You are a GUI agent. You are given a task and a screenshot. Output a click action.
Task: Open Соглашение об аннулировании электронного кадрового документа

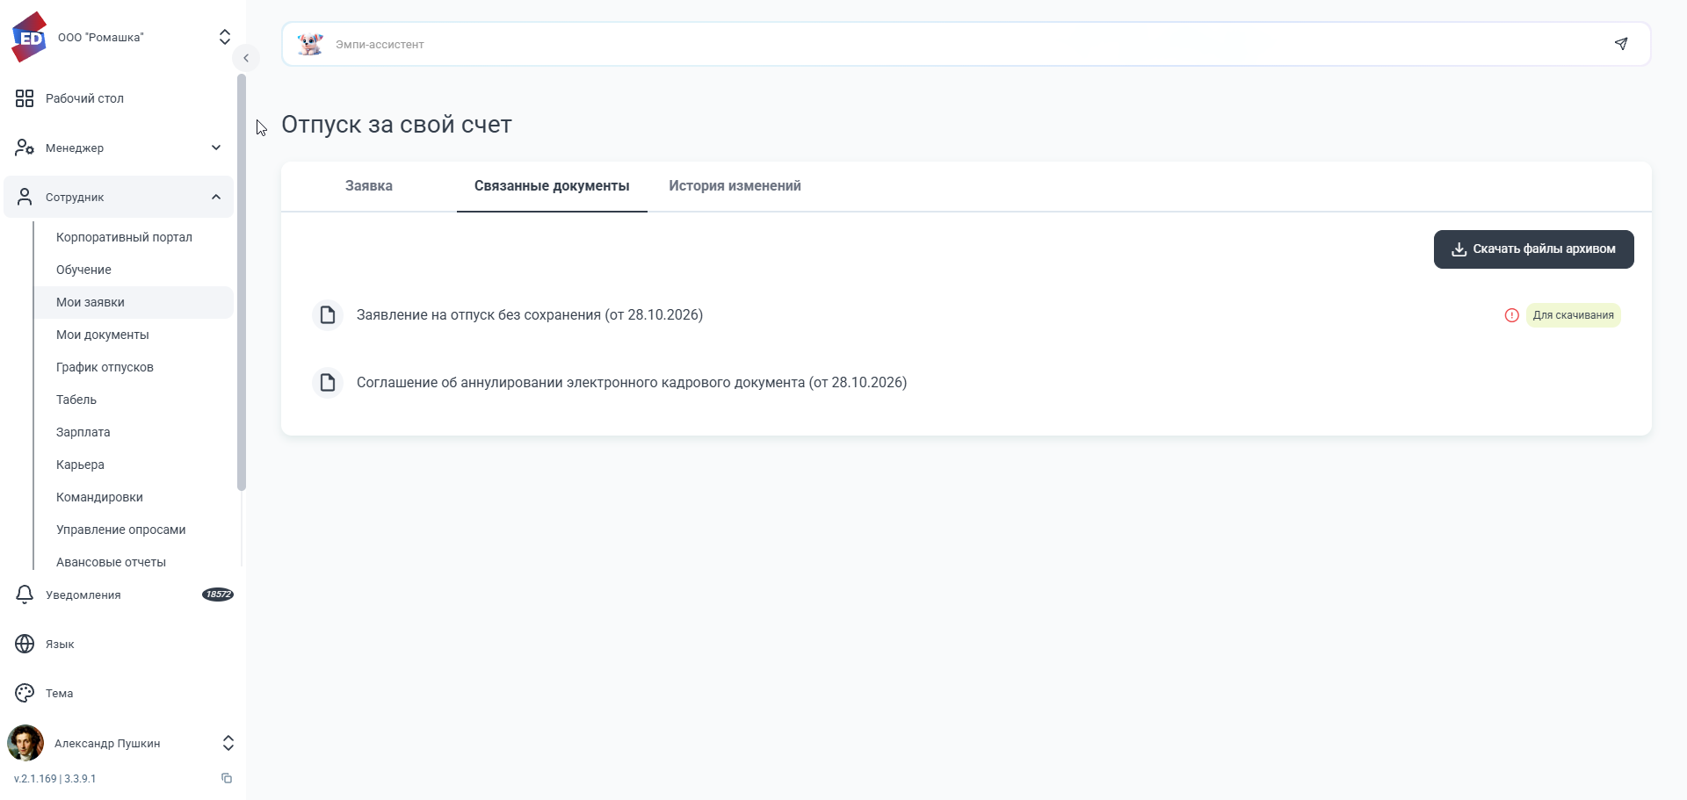click(x=632, y=382)
